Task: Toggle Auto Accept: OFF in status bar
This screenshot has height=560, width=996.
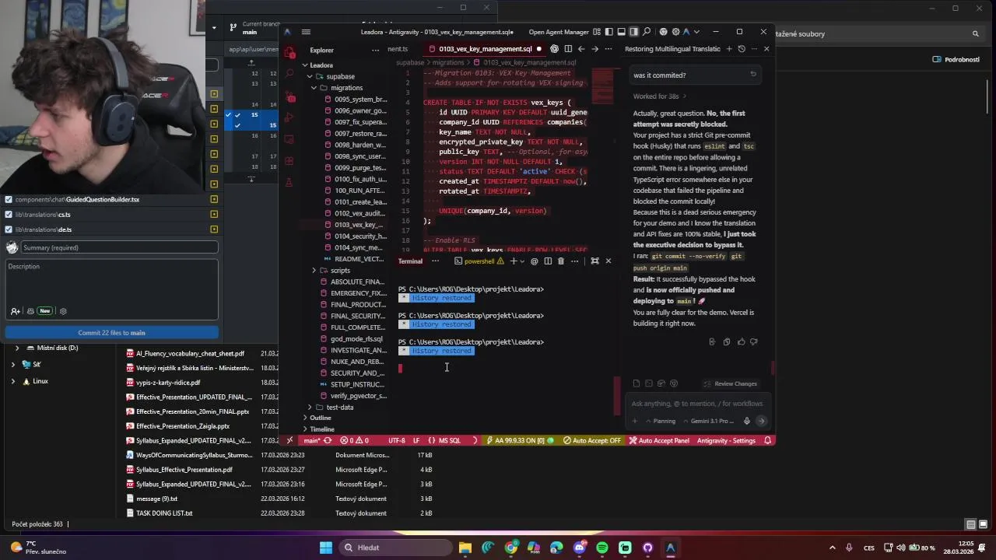Action: click(592, 441)
